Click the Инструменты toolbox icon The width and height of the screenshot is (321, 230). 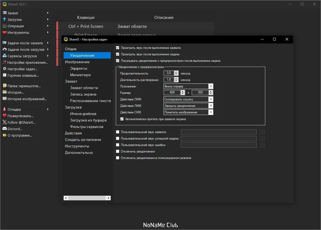click(x=5, y=32)
